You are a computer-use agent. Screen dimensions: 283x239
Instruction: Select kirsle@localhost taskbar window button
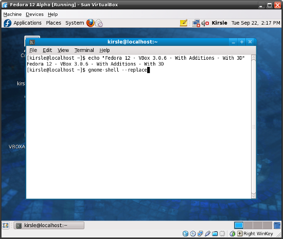[49, 225]
